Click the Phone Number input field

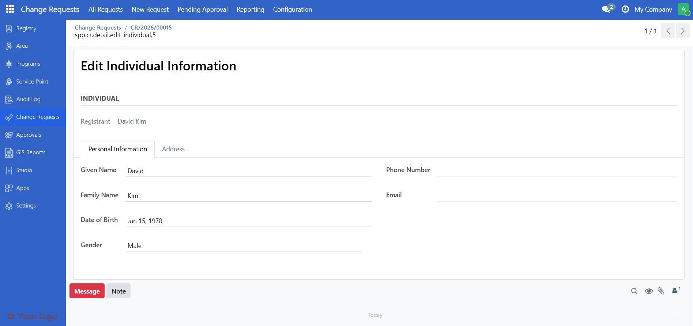click(557, 170)
